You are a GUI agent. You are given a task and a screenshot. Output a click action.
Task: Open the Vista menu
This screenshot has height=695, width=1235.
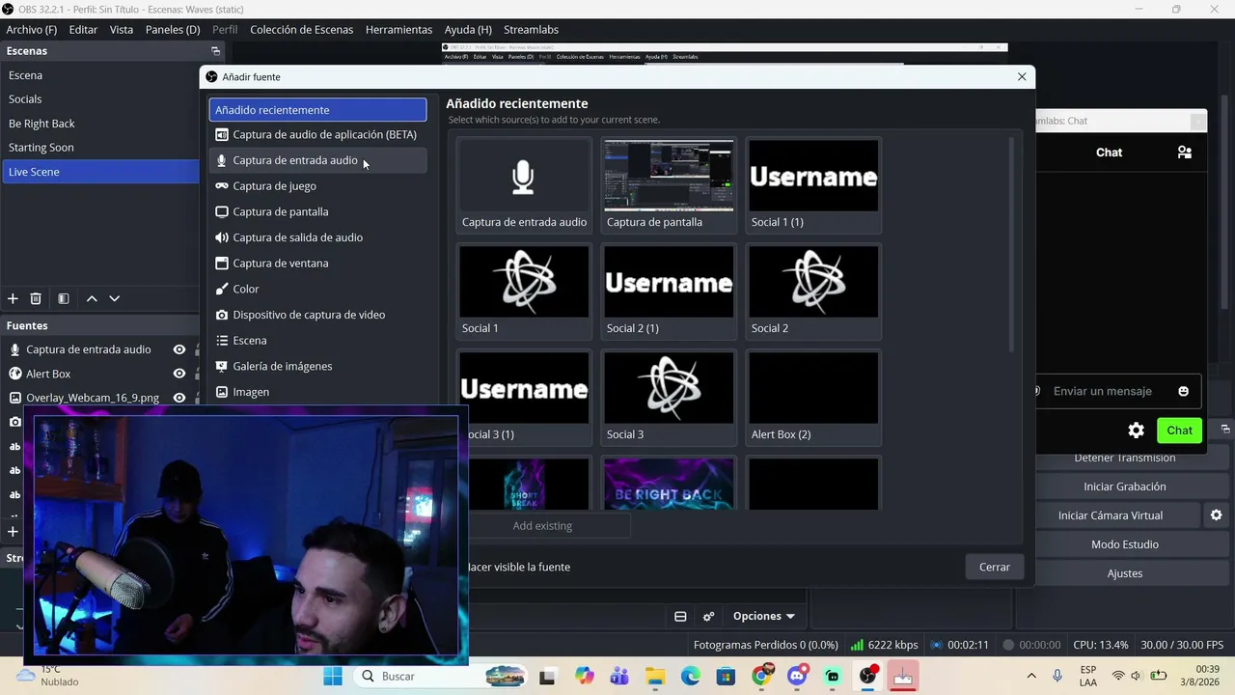point(122,30)
